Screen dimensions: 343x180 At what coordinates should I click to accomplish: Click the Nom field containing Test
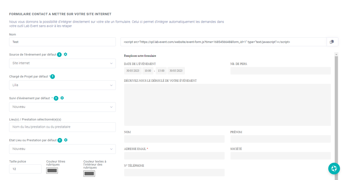62,42
